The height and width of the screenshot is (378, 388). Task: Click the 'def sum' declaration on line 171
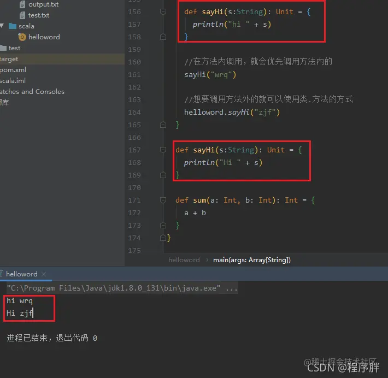pyautogui.click(x=245, y=200)
